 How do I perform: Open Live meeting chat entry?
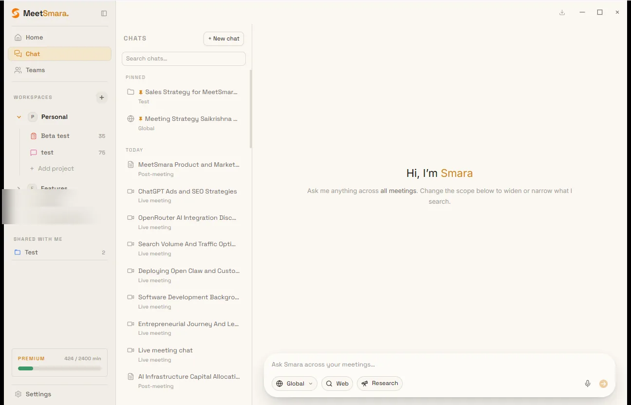[184, 355]
